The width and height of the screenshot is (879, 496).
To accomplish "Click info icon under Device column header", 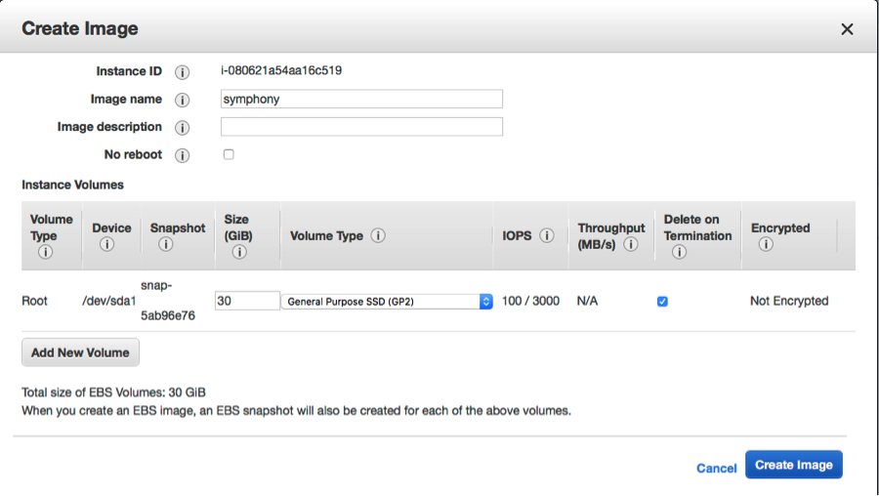I will (107, 245).
